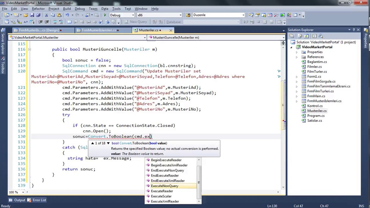Viewport: 370px width, 208px height.
Task: Open the Toolbox side panel
Action: pos(3,65)
